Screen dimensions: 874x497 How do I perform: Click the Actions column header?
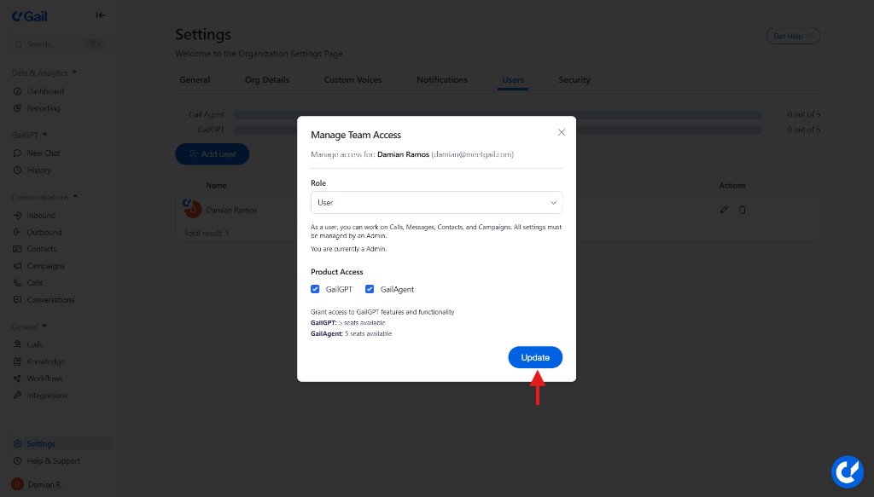point(731,185)
